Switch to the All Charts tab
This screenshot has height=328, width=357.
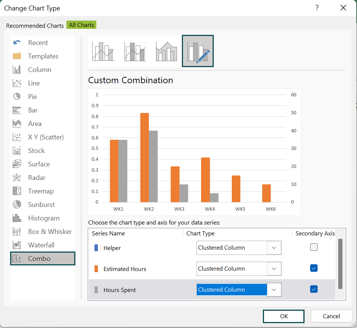[x=81, y=25]
